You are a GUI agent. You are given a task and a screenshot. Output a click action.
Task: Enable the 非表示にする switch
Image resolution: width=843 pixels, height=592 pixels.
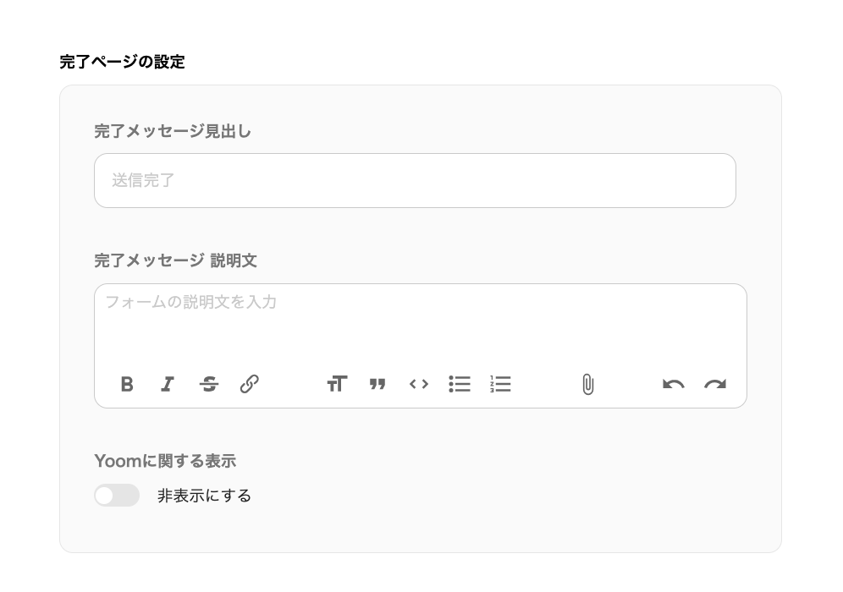click(x=117, y=496)
